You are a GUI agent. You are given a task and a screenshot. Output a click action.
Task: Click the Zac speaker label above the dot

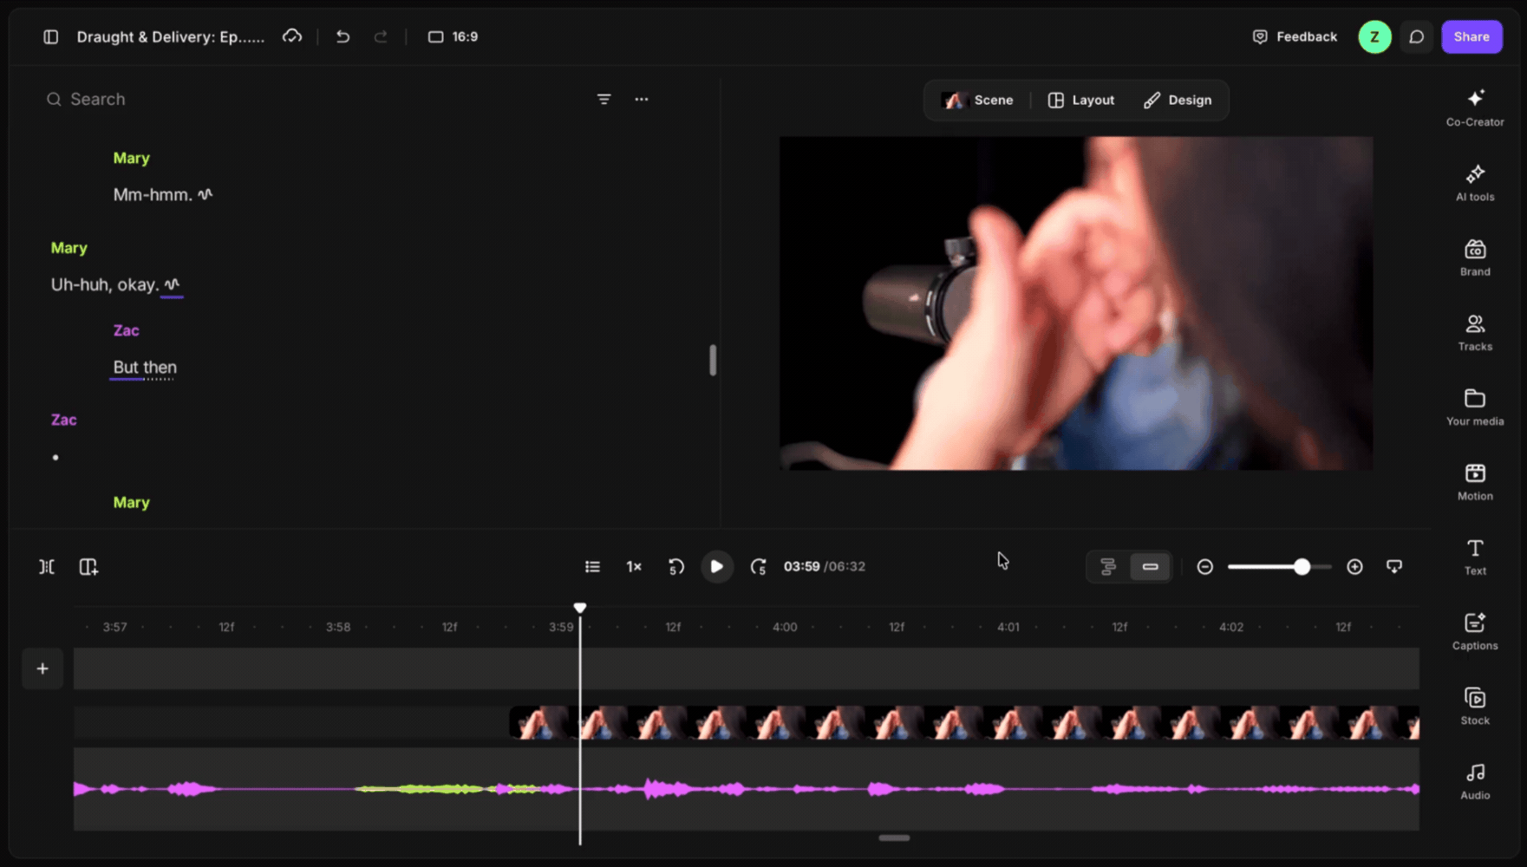click(x=63, y=420)
